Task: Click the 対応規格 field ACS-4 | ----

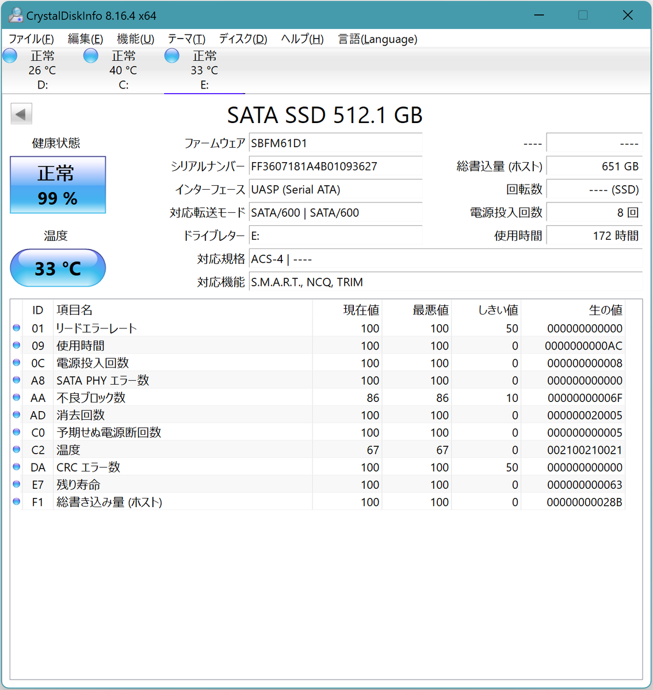Action: pyautogui.click(x=446, y=259)
